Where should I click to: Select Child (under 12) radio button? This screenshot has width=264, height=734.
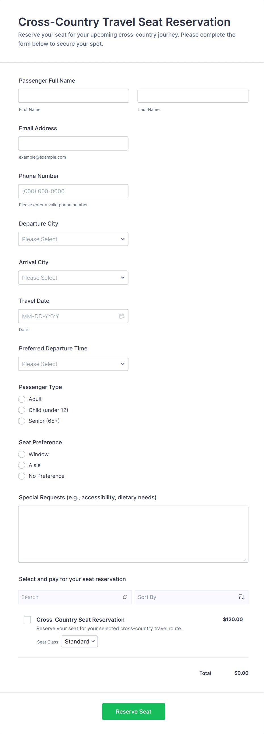[x=22, y=410]
